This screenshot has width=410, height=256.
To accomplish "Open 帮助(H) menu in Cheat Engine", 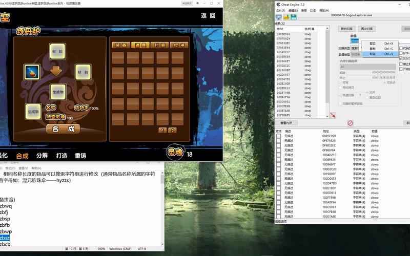I will (x=324, y=10).
